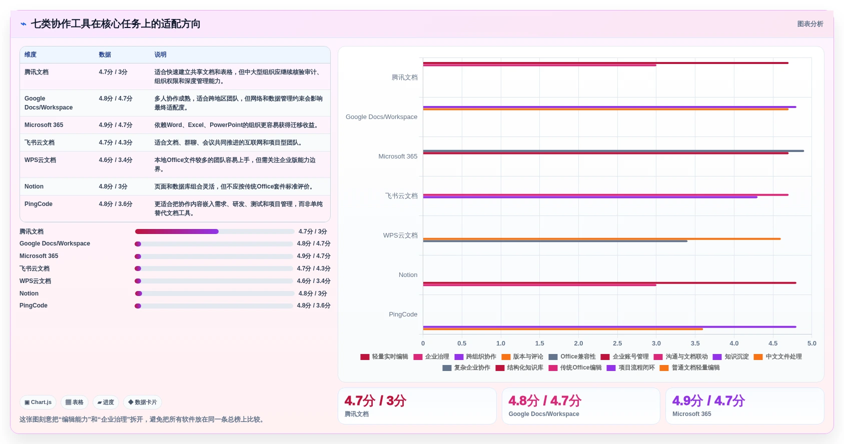Click the PingCode y-axis label in the chart
Image resolution: width=844 pixels, height=444 pixels.
403,314
